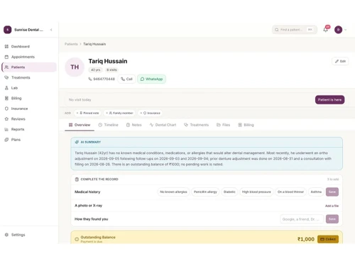The image size is (355, 266).
Task: Open Treatments in the sidebar
Action: pyautogui.click(x=28, y=77)
